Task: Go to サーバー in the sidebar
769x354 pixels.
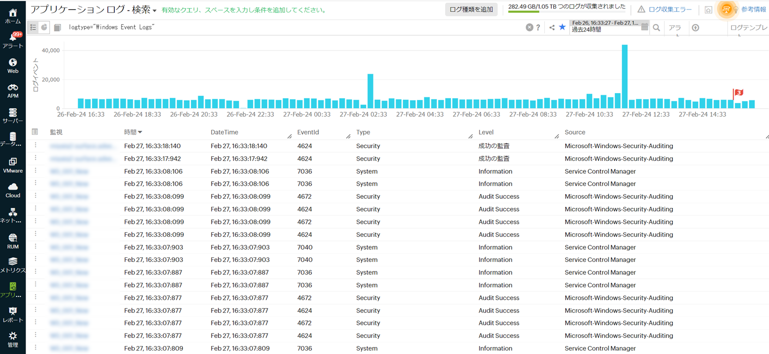Action: (x=13, y=115)
